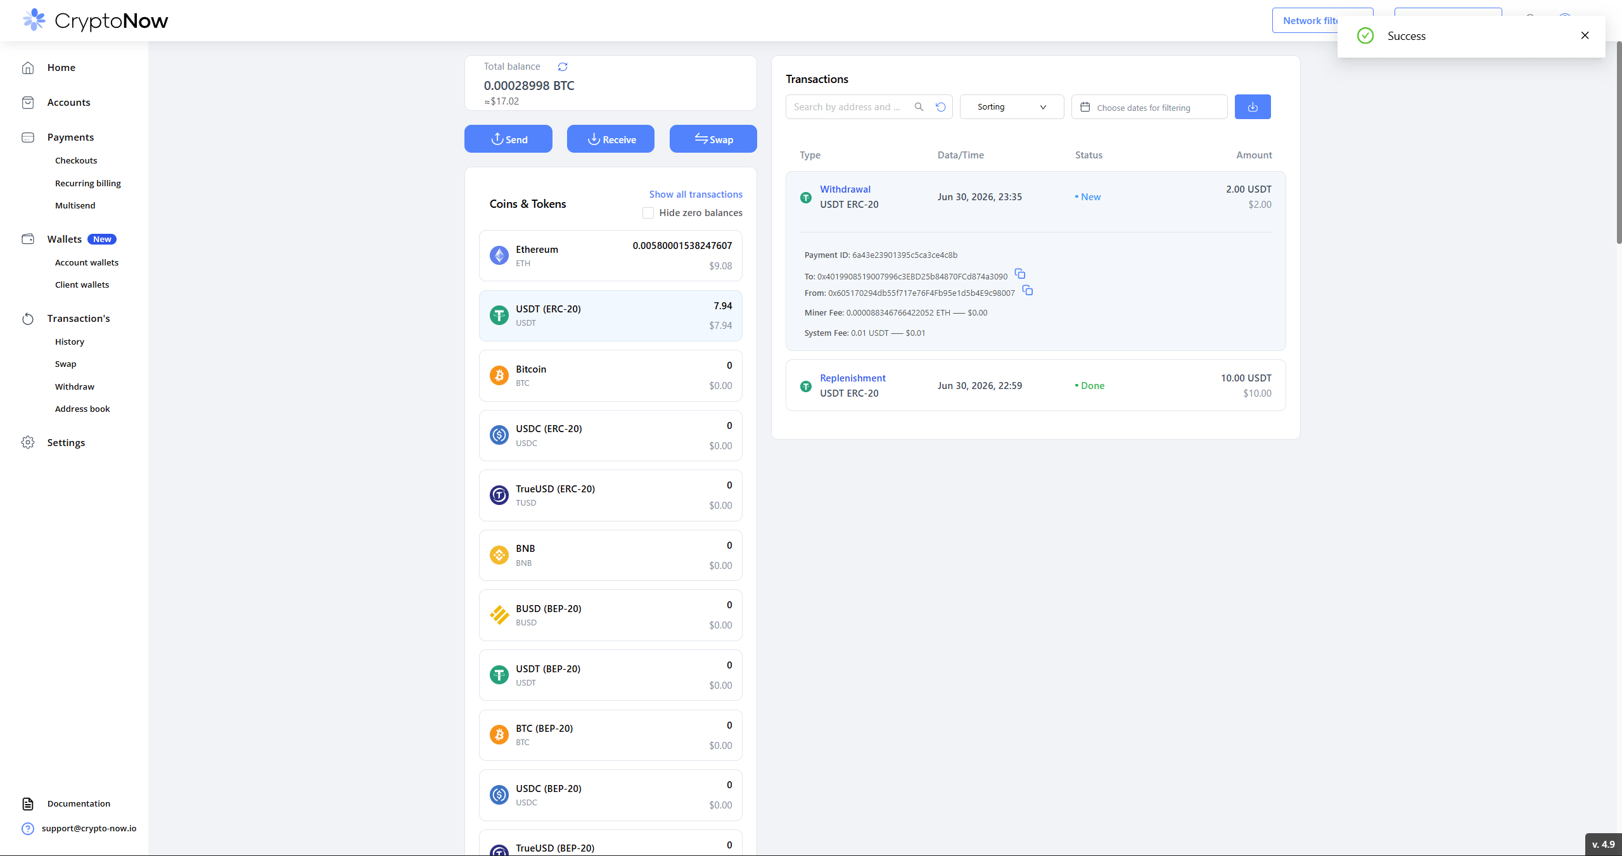This screenshot has width=1622, height=856.
Task: Click the USDC (BEP-20) icon
Action: point(499,795)
